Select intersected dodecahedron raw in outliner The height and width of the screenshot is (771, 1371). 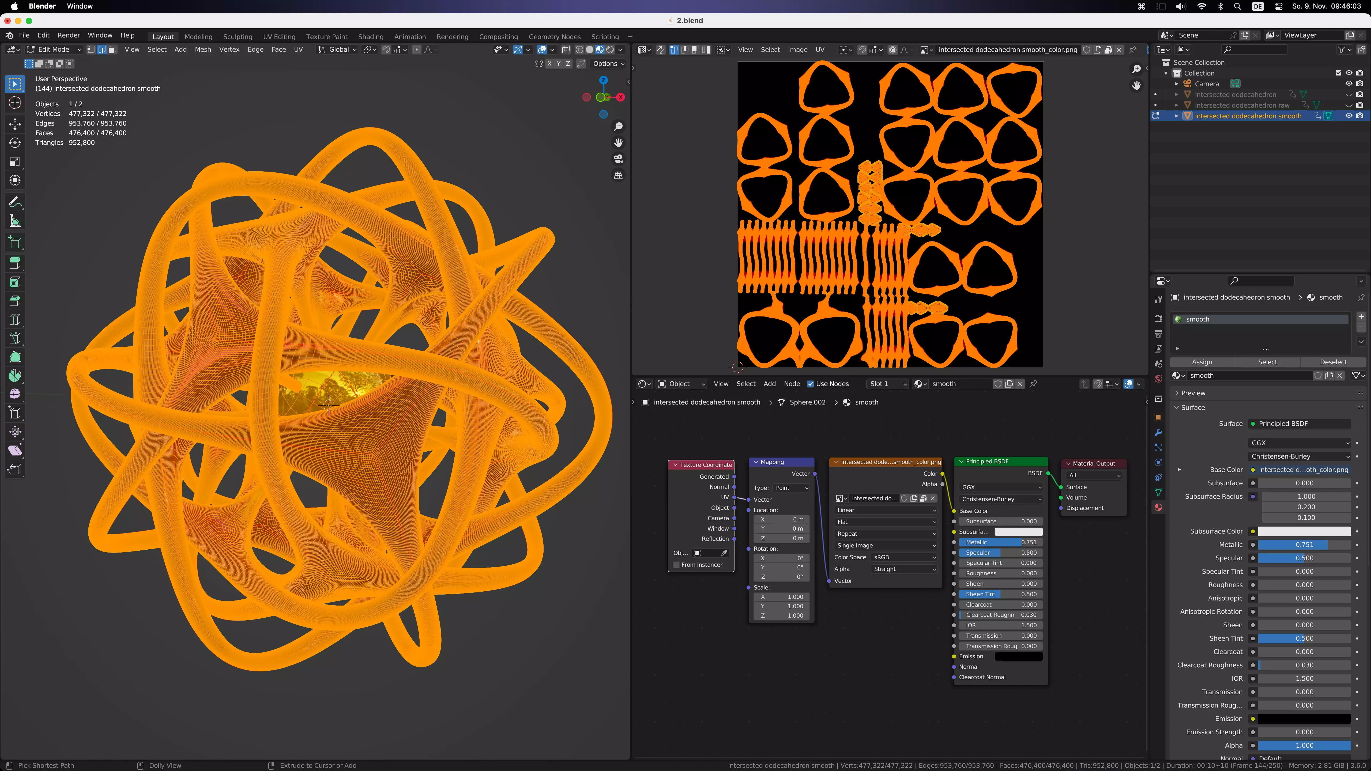click(x=1242, y=105)
